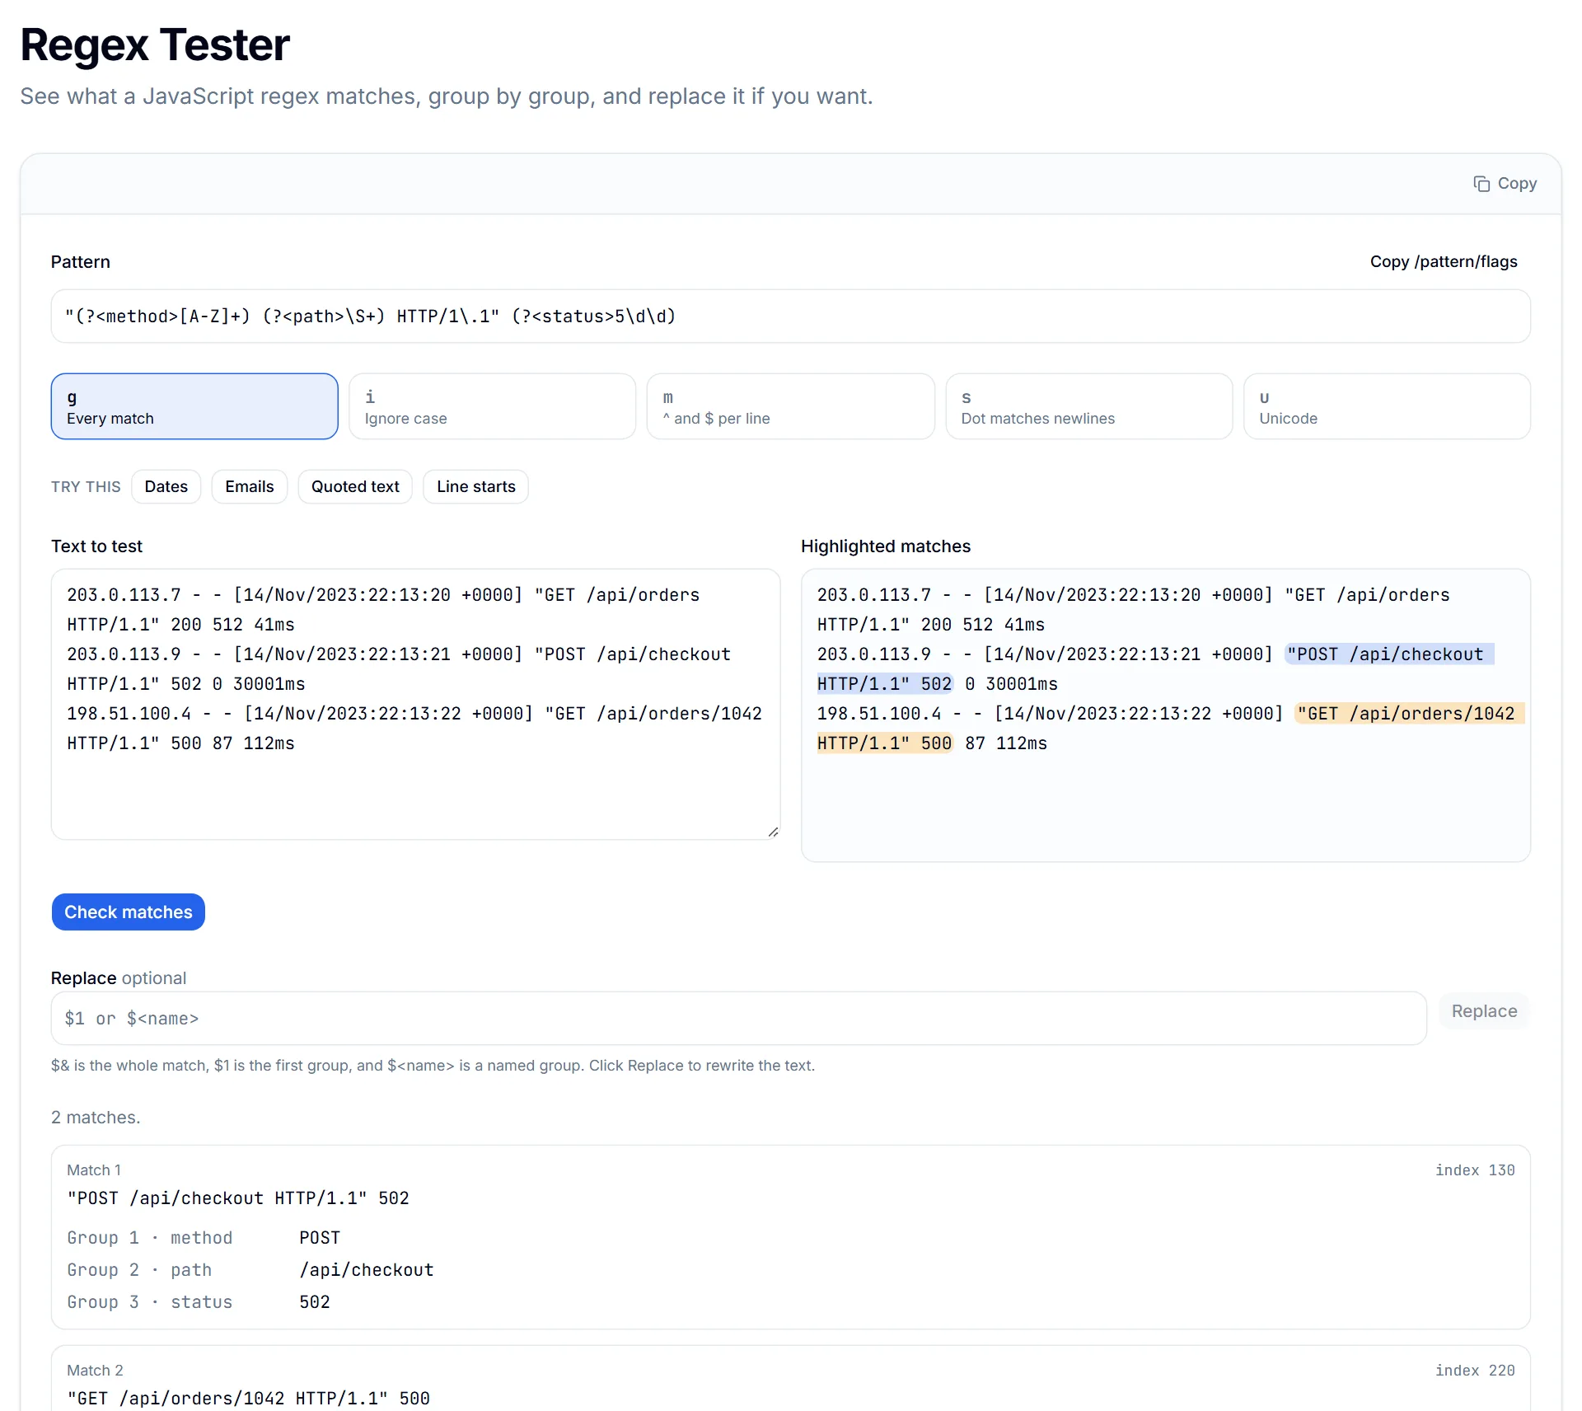Image resolution: width=1582 pixels, height=1411 pixels.
Task: Click Group 3 status value 502
Action: click(x=315, y=1302)
